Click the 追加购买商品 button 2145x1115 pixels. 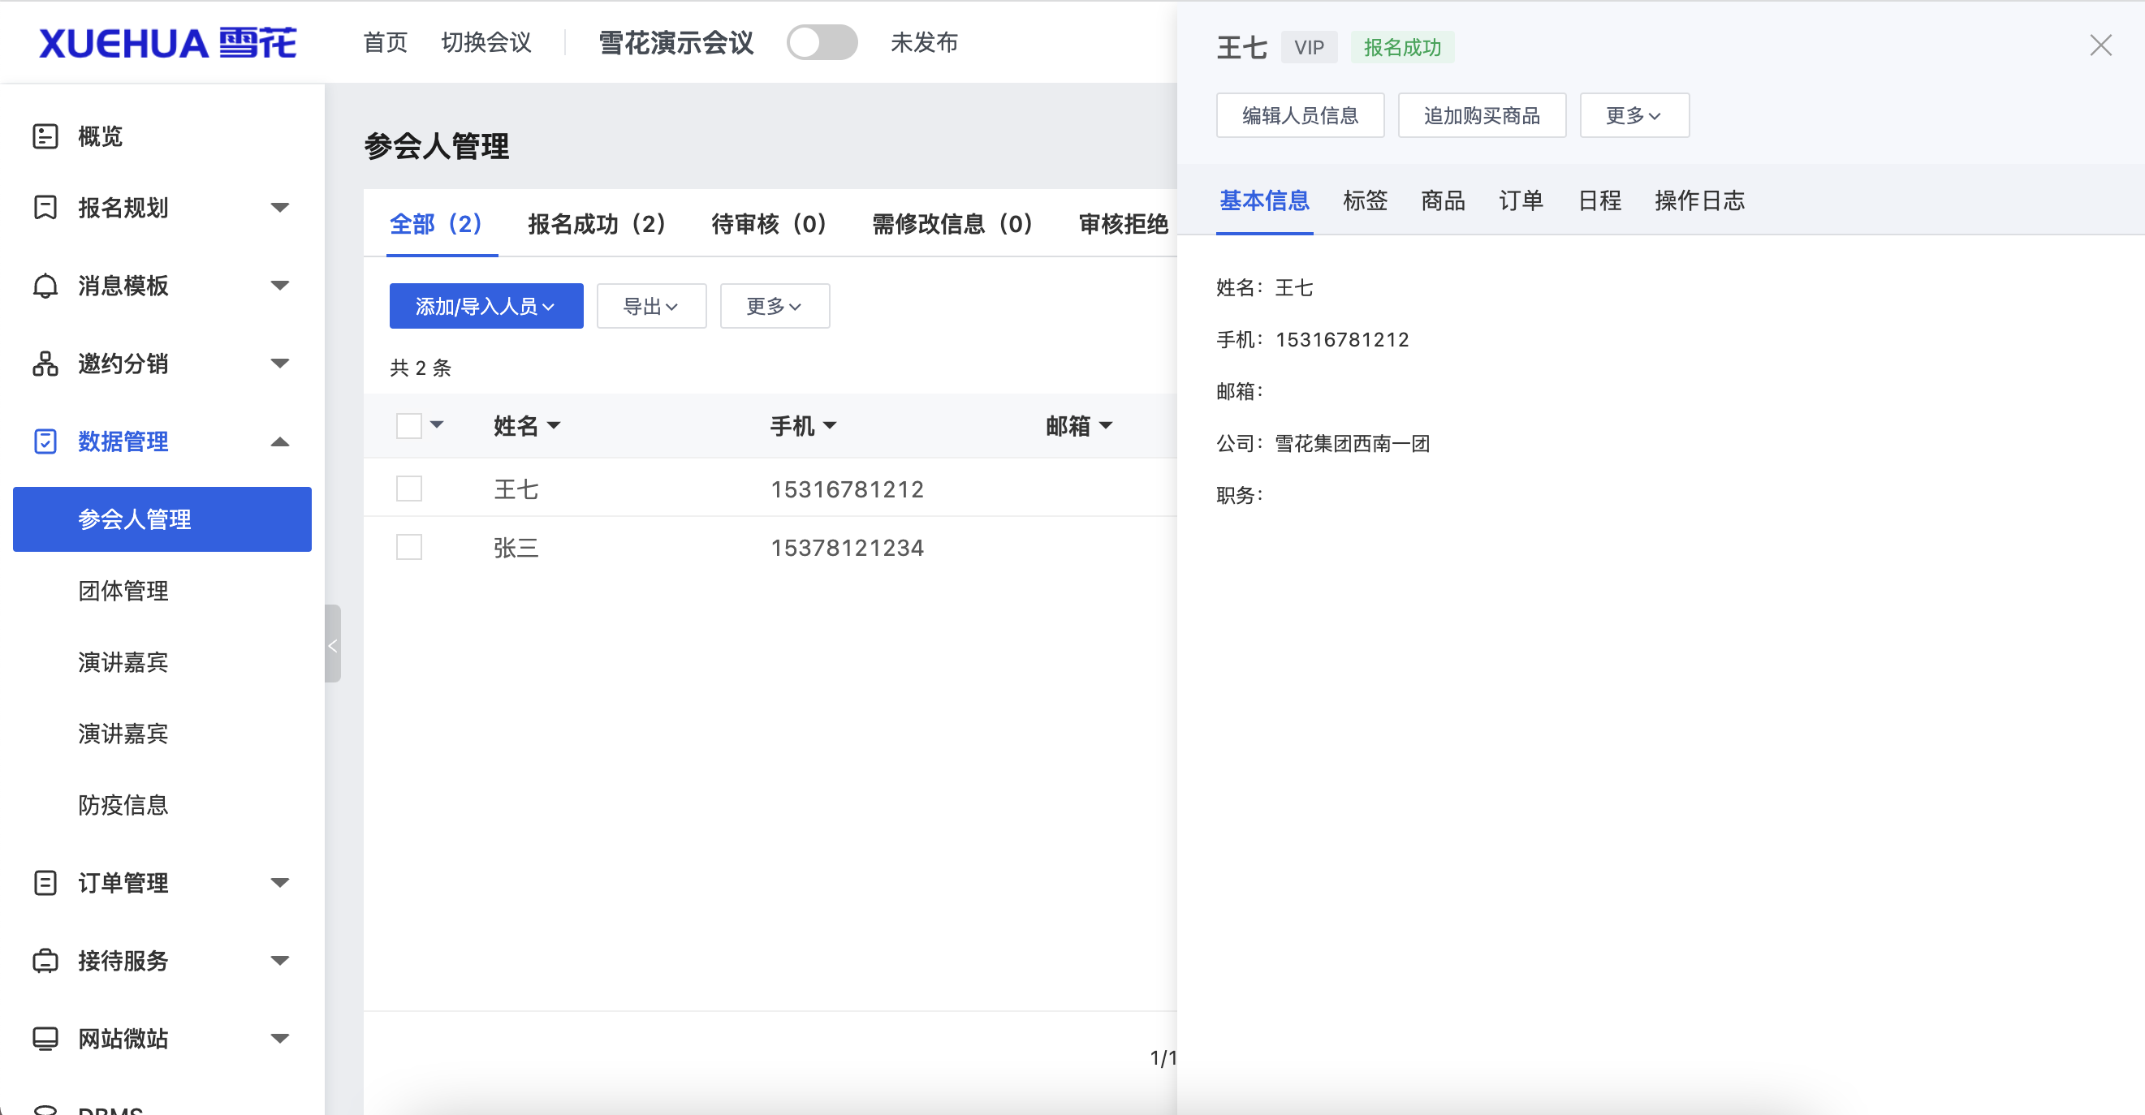coord(1483,116)
